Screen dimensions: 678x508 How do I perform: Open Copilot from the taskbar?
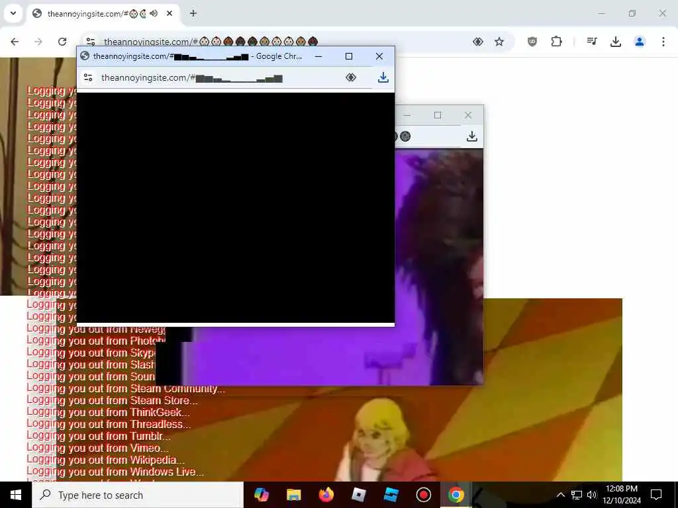(x=261, y=495)
